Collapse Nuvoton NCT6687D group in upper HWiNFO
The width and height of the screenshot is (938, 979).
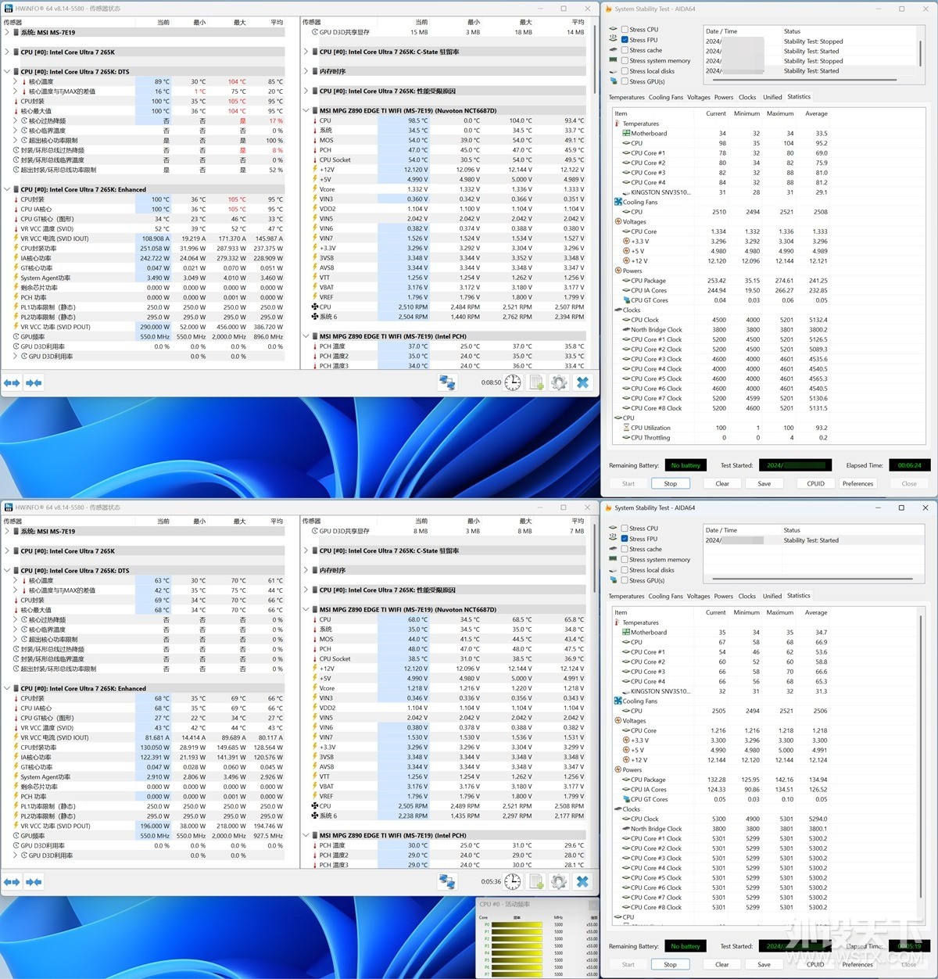[306, 111]
